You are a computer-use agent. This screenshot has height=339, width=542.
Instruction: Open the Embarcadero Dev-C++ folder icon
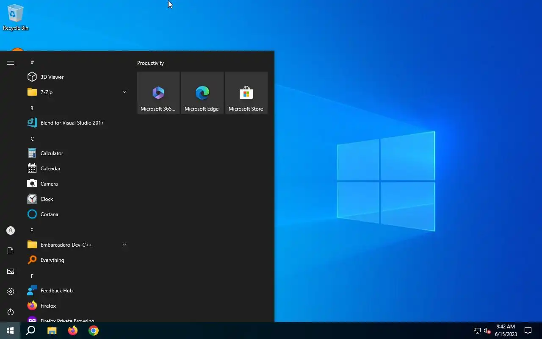click(x=32, y=245)
